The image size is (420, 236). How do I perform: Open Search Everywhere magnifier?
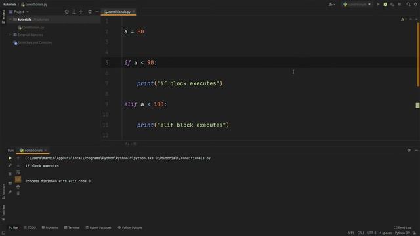pos(408,5)
